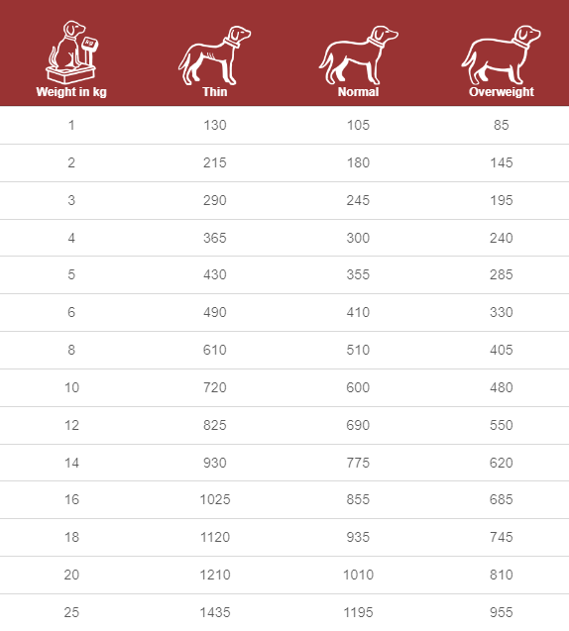The width and height of the screenshot is (569, 631).
Task: Click the Thin value 130
Action: [x=215, y=125]
